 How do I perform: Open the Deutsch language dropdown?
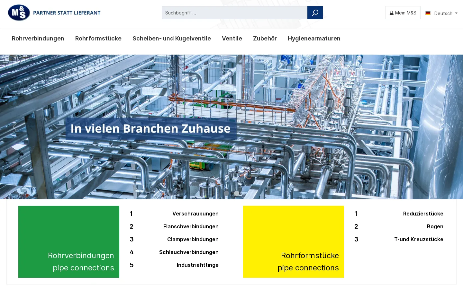click(x=441, y=13)
